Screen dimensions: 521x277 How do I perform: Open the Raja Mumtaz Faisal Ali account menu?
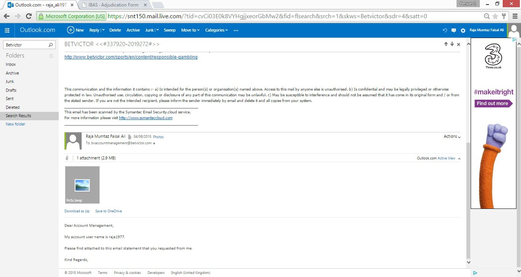[487, 30]
